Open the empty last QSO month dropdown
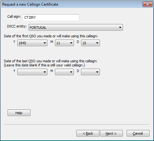The width and height of the screenshot is (154, 141). (64, 72)
